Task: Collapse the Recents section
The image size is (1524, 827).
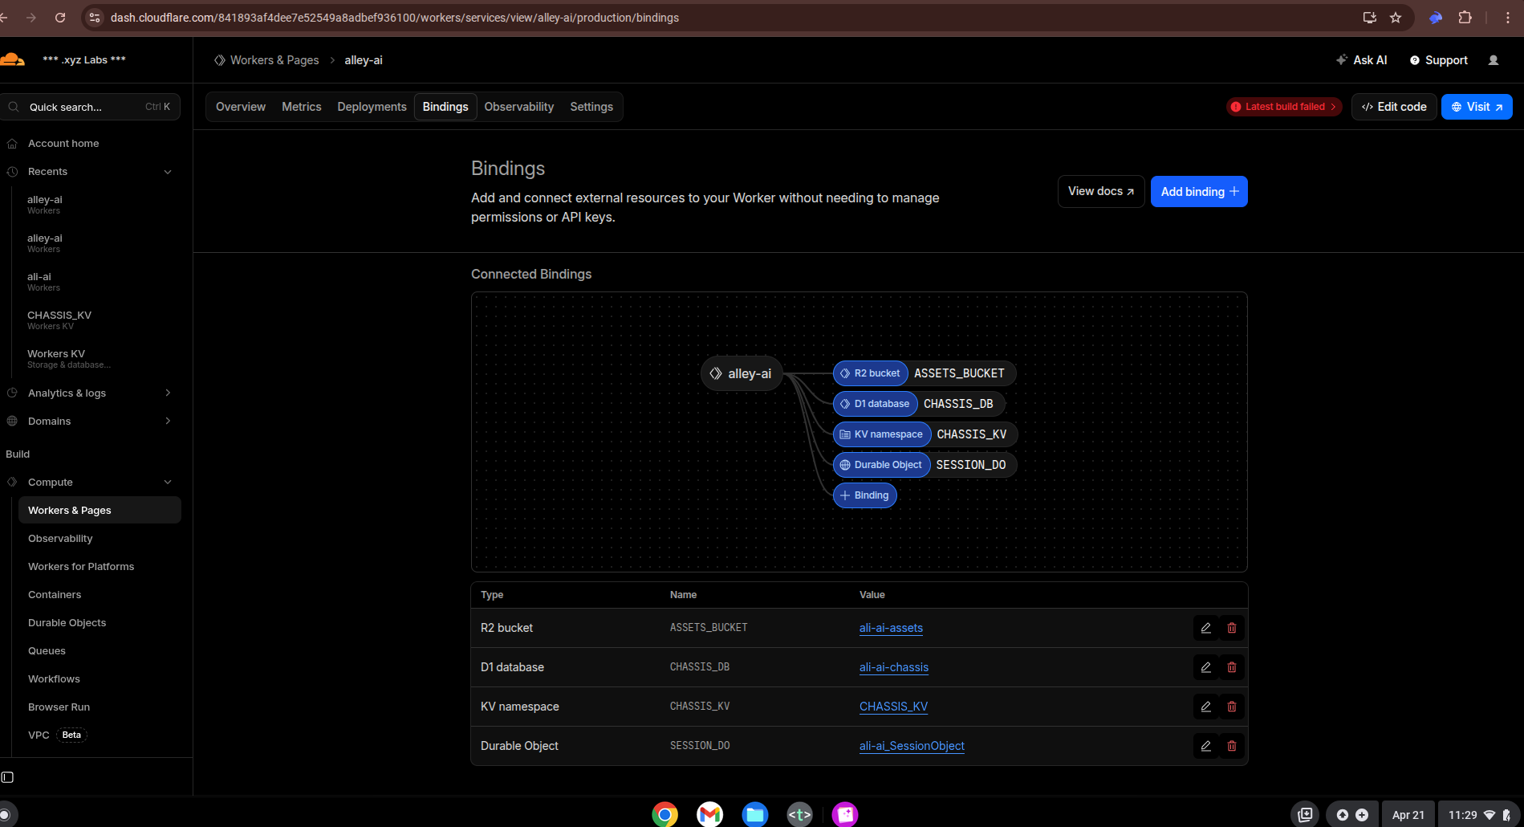Action: 168,172
